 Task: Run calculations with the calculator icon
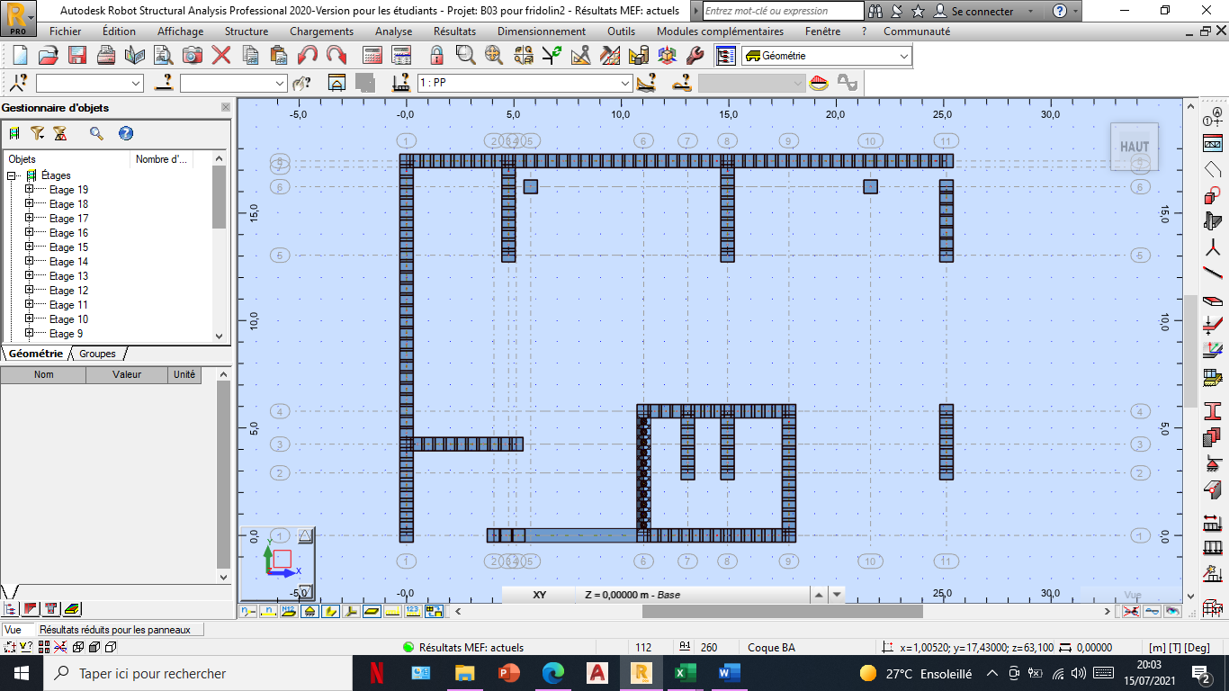coord(373,56)
